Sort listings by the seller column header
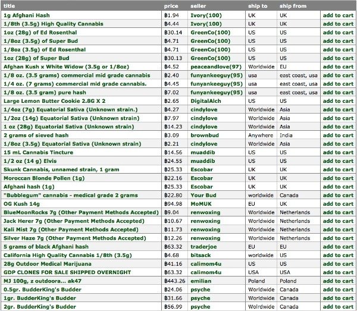Viewport: 357px width, 311px height. 198,6
